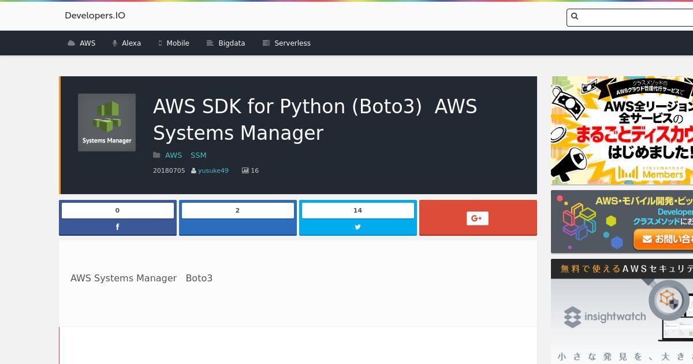Click the view count 16
Image resolution: width=693 pixels, height=364 pixels.
pos(255,170)
